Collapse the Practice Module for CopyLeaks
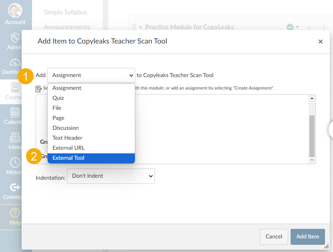Viewport: 333px width, 252px height. point(140,27)
